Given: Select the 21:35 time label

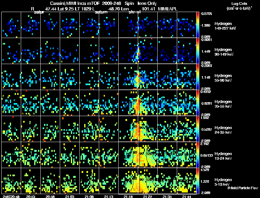Looking at the screenshot, I should tap(167, 196).
